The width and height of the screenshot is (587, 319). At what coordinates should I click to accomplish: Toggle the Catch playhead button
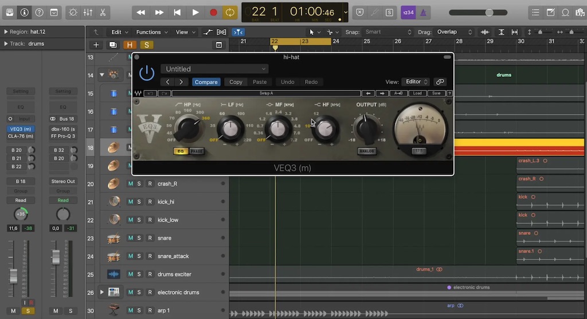pos(238,32)
